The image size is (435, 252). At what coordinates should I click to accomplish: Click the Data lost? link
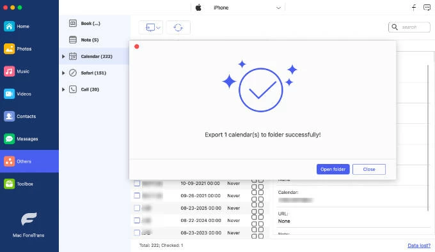419,246
